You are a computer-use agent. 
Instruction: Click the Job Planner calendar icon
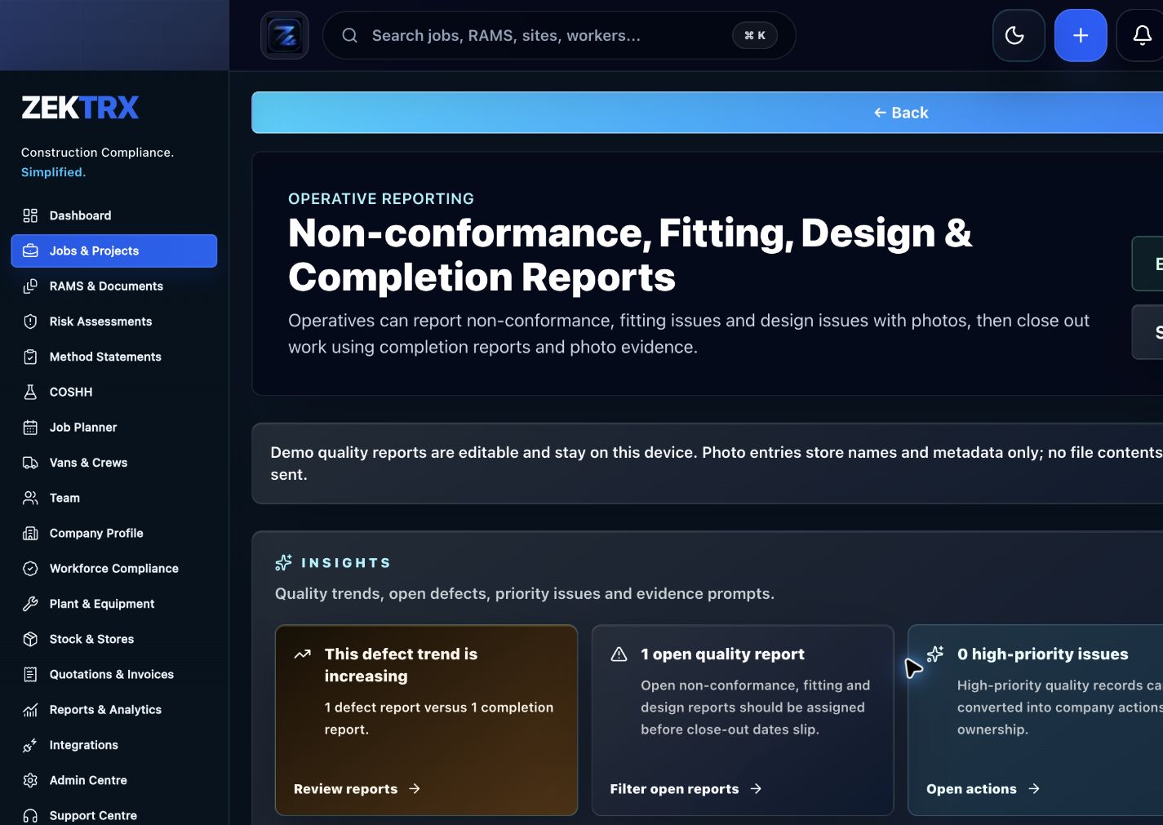[30, 427]
